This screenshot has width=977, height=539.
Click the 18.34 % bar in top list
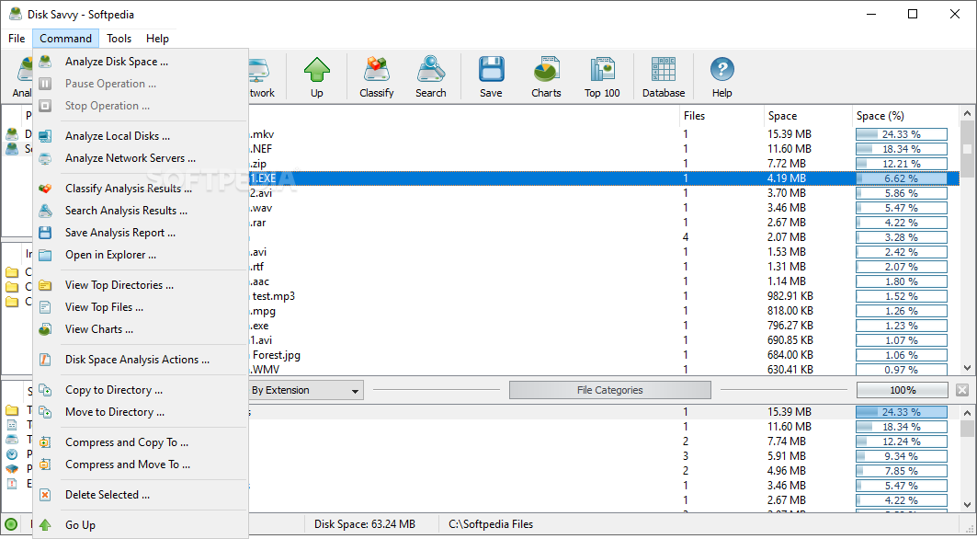click(x=901, y=149)
